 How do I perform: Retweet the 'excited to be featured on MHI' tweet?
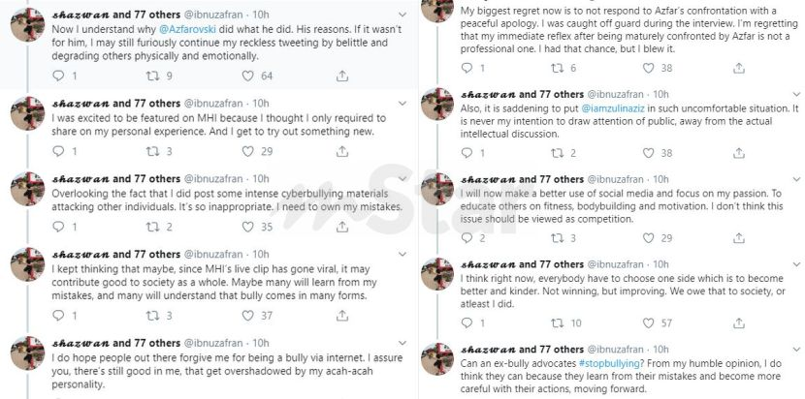tap(152, 151)
